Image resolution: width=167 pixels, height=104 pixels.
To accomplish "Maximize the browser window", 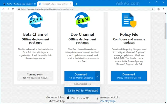I will pos(156,2).
